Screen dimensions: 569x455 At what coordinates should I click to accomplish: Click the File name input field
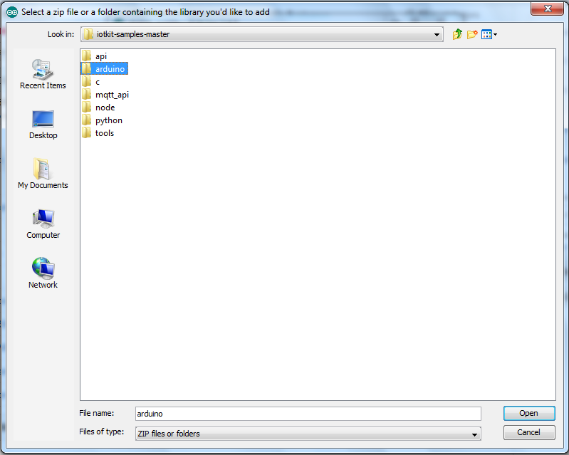click(308, 414)
